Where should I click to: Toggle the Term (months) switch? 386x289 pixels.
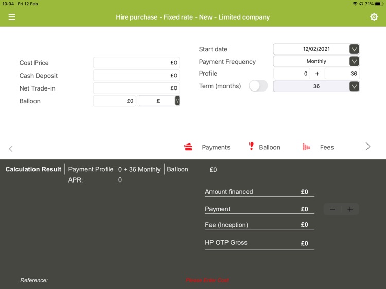(x=258, y=86)
